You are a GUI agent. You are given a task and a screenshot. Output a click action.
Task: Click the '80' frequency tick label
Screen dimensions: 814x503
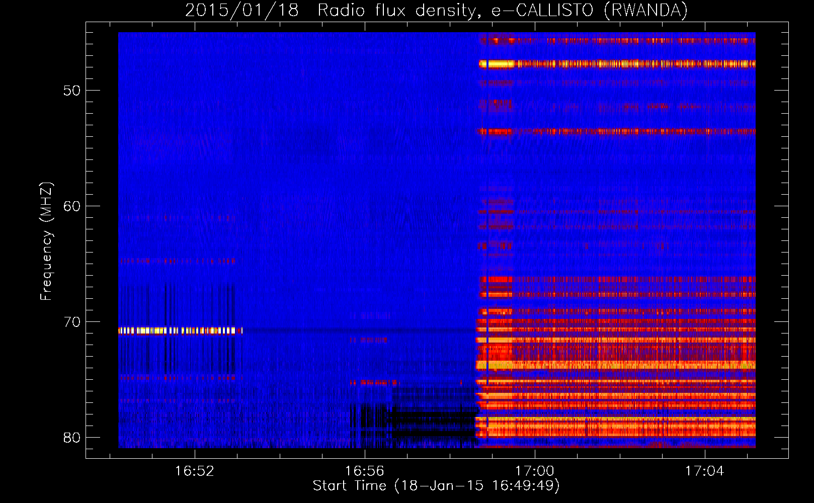pyautogui.click(x=72, y=438)
